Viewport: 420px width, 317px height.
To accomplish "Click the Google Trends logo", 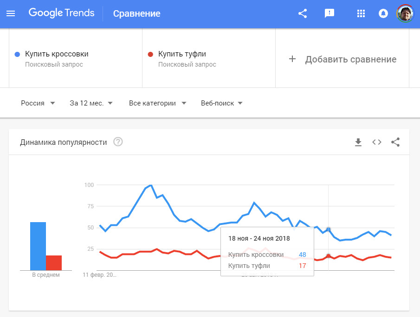I will (x=61, y=13).
